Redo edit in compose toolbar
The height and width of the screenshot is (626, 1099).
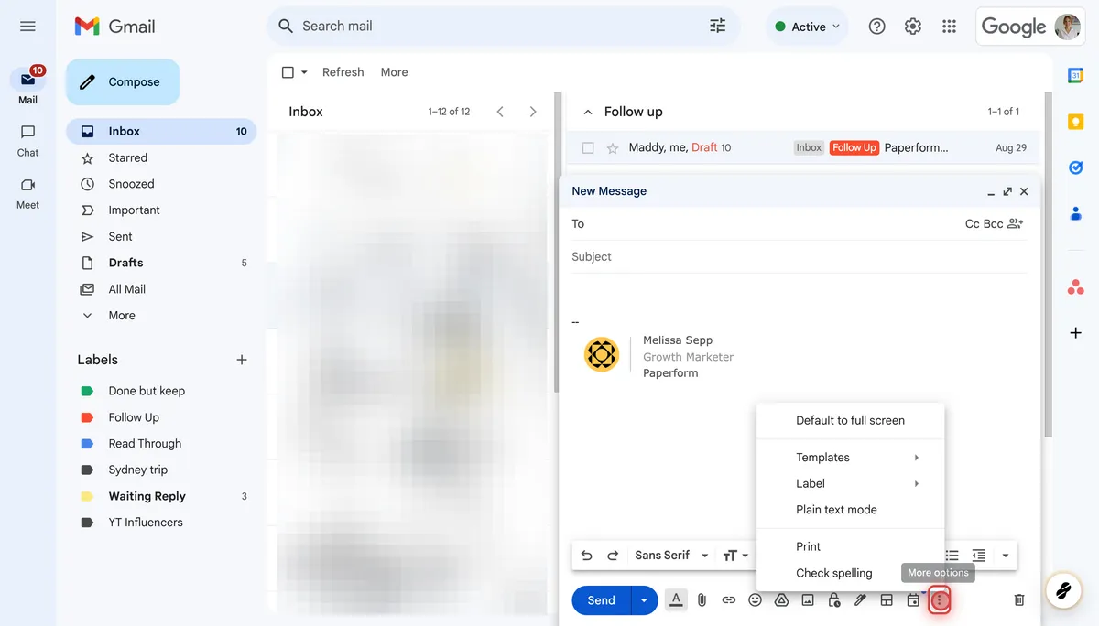pyautogui.click(x=613, y=556)
